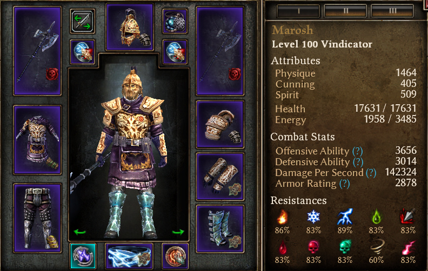Select the chest armor slot
Image resolution: width=428 pixels, height=271 pixels.
37,140
